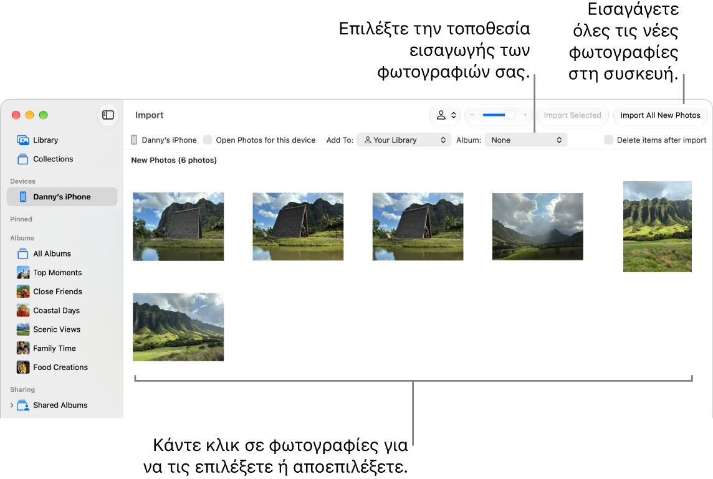Viewport: 713px width, 479px height.
Task: Click the yellow minimize window button
Action: point(29,115)
